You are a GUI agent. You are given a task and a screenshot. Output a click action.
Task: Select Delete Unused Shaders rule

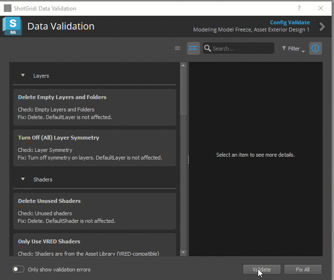[94, 211]
